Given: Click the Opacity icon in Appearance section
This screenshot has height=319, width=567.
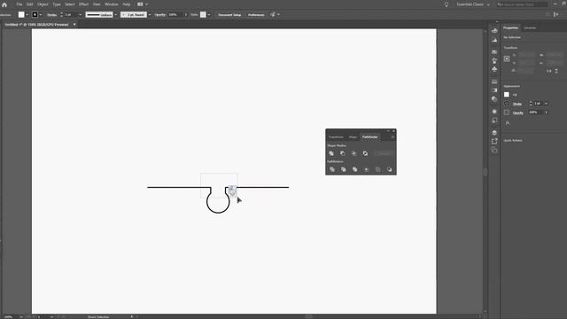Looking at the screenshot, I should tap(507, 113).
